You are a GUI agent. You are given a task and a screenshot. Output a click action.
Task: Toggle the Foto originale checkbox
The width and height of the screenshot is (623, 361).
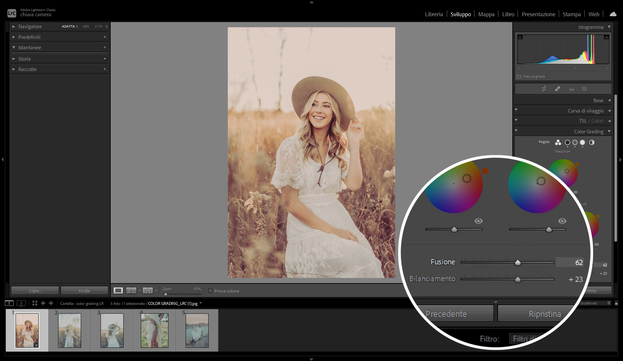[519, 77]
